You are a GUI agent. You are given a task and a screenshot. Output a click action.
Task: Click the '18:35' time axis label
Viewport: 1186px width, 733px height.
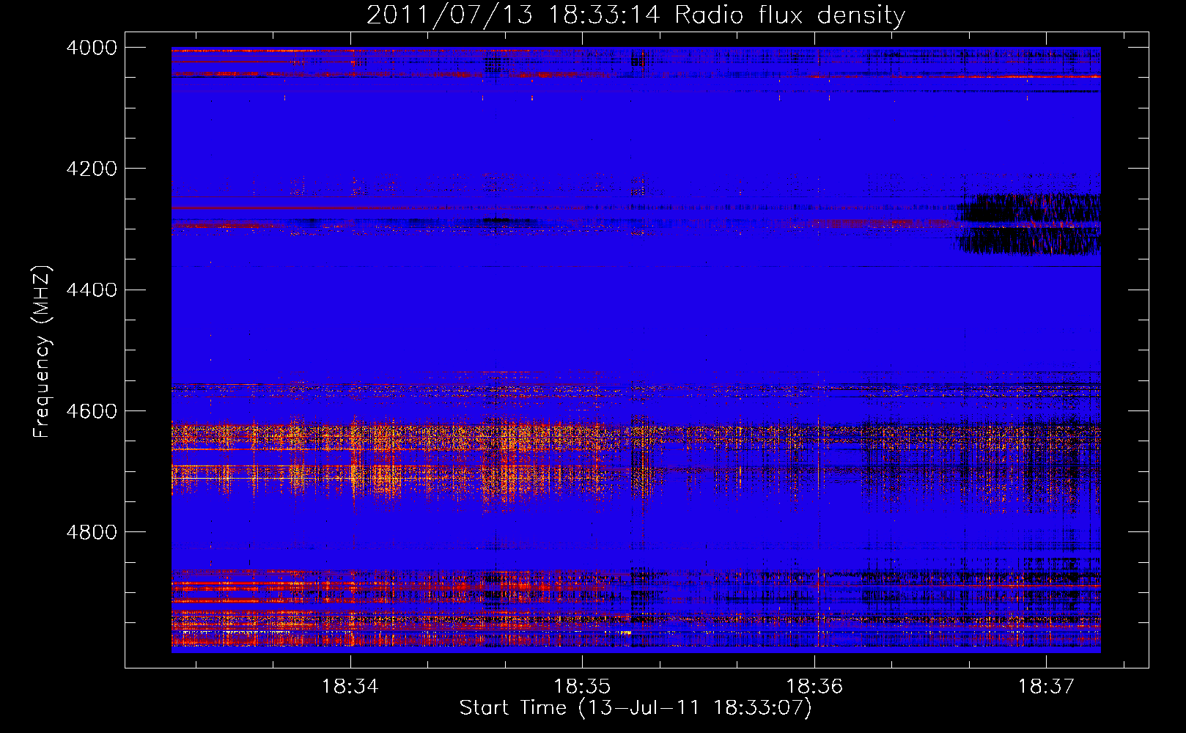point(583,687)
